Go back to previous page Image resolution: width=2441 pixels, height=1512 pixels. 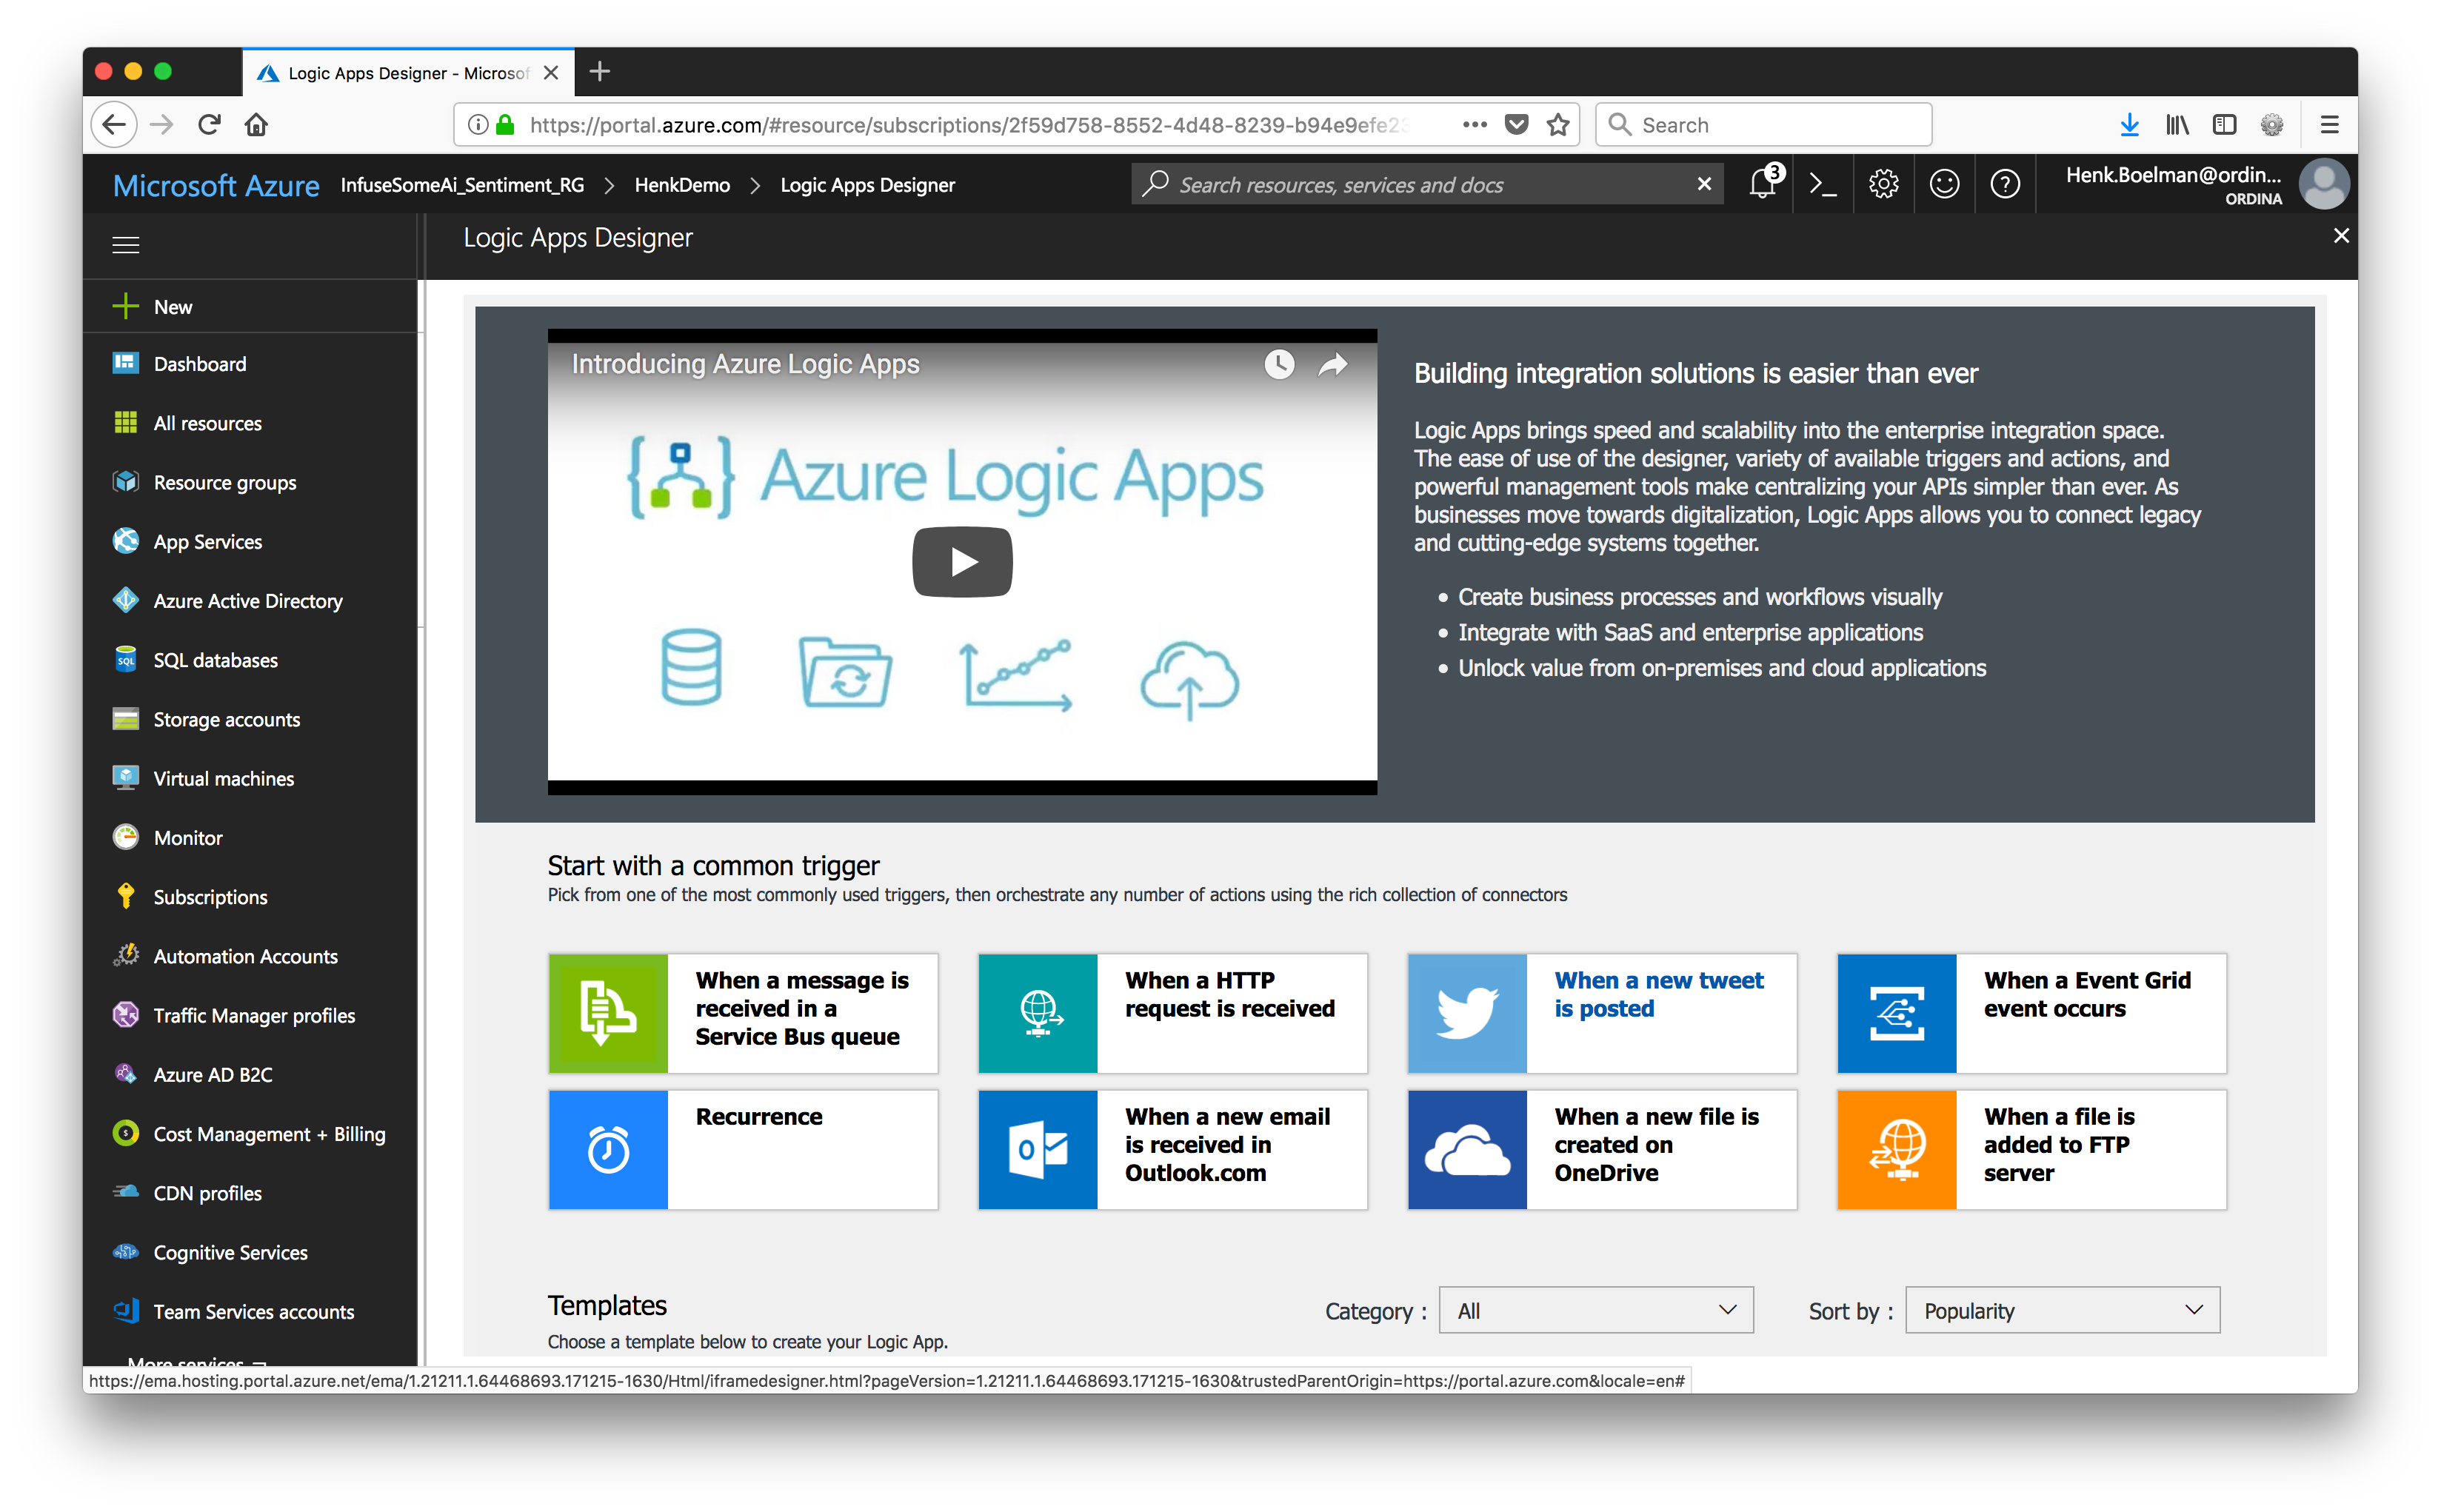pyautogui.click(x=114, y=124)
